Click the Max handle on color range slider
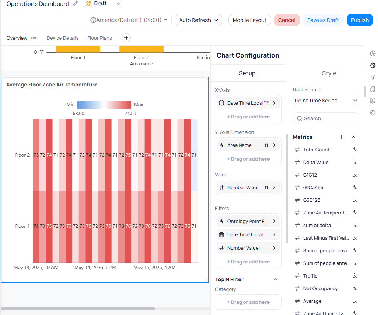This screenshot has height=315, width=378. [x=130, y=105]
